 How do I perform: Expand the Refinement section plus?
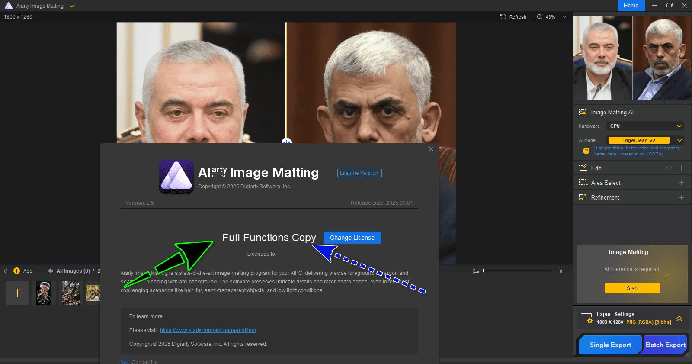(x=682, y=197)
